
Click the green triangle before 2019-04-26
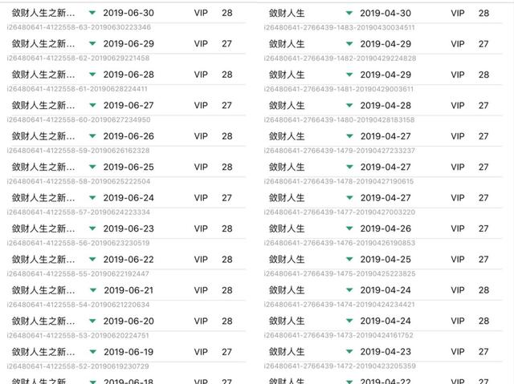[x=349, y=229]
